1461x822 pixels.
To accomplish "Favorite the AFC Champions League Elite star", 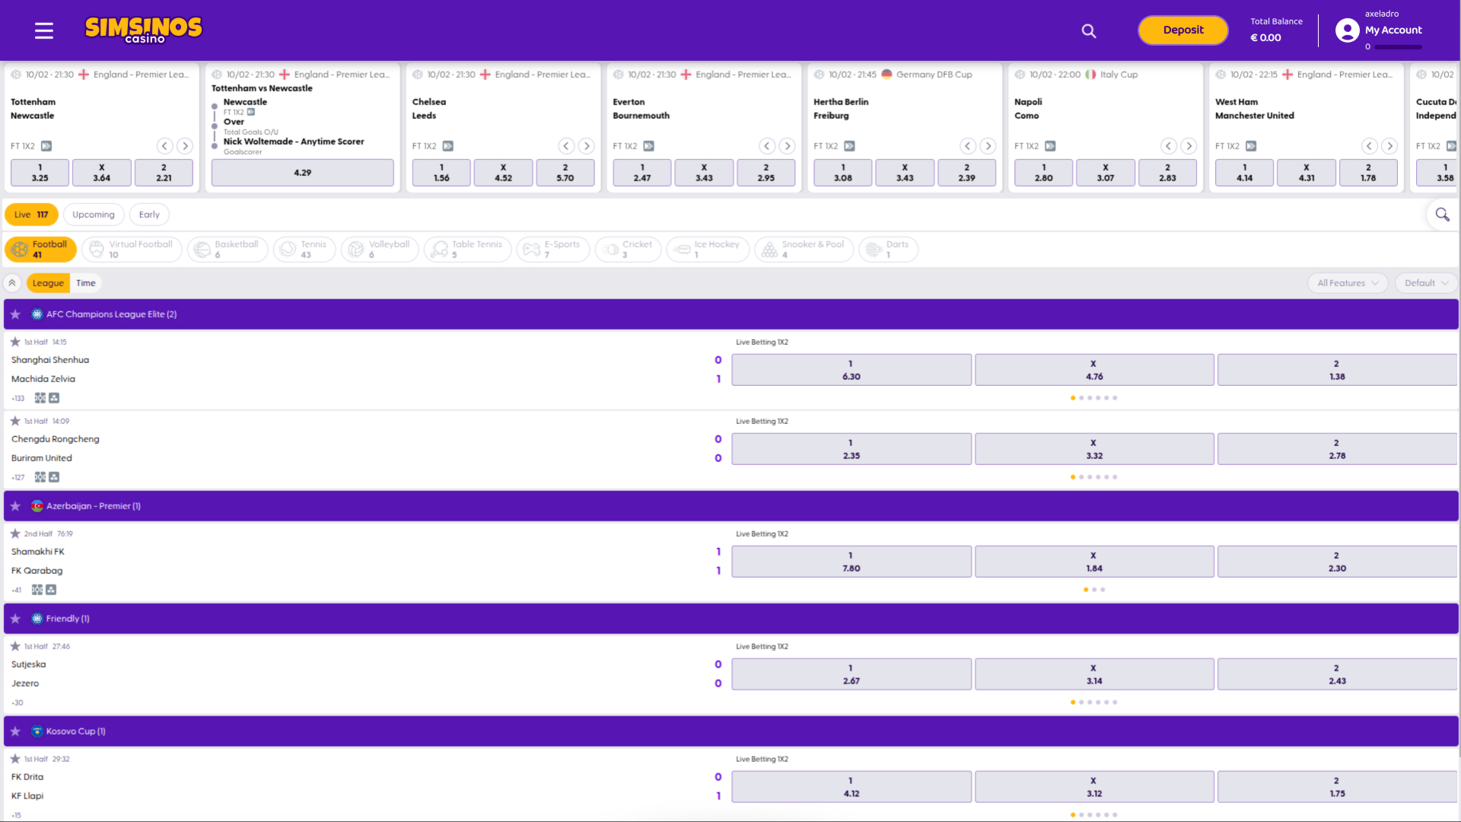I will click(x=15, y=314).
